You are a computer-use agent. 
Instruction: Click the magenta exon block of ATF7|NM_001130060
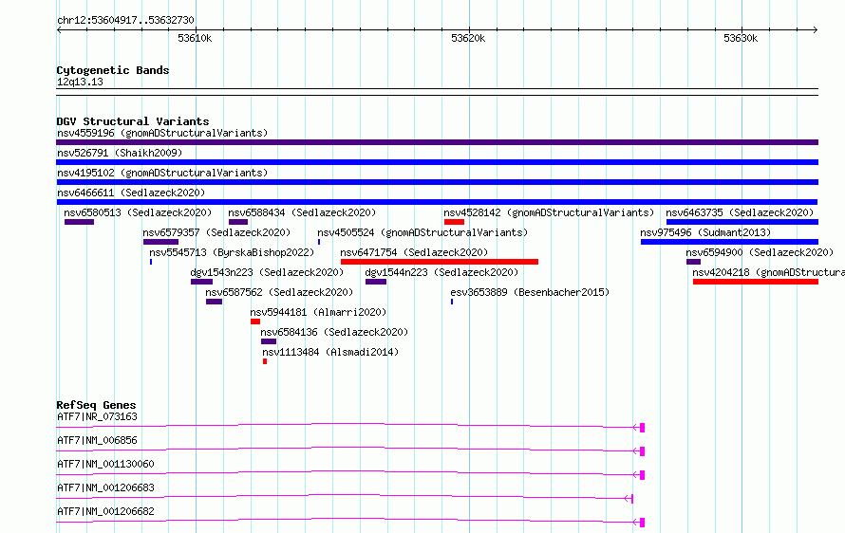642,475
